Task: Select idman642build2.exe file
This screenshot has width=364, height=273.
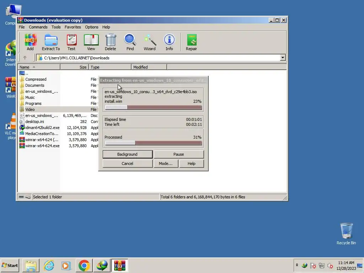Action: (x=39, y=128)
